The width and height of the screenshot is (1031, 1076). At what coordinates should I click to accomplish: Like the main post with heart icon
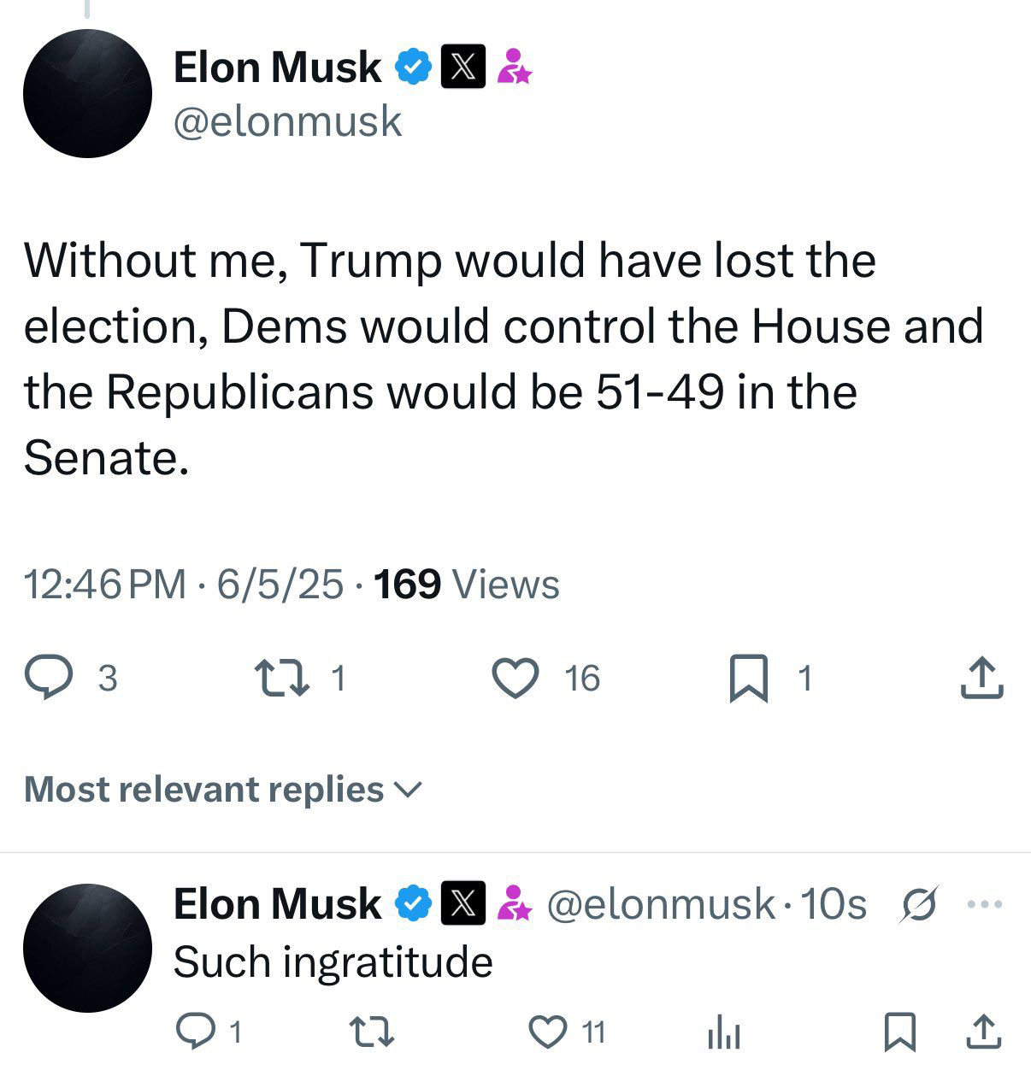pos(516,678)
